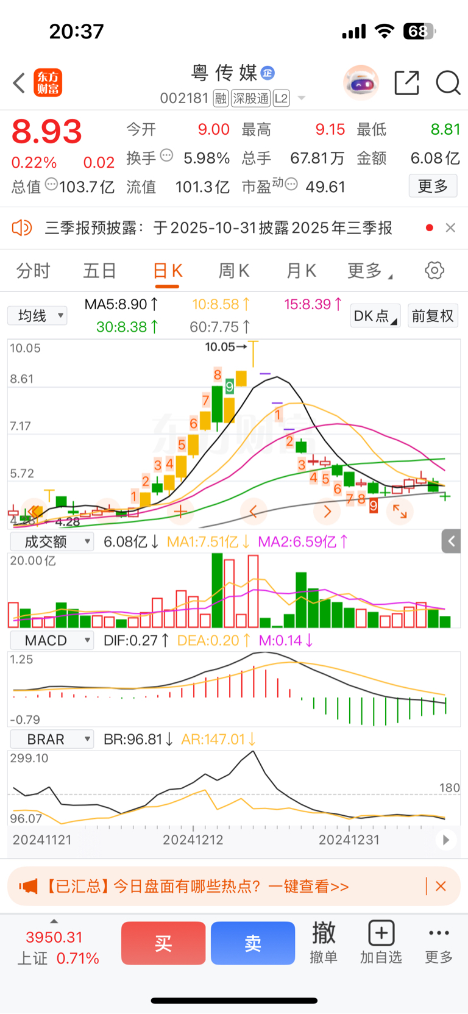
Task: Tap the 10.05 high candlestick marker
Action: tap(226, 347)
